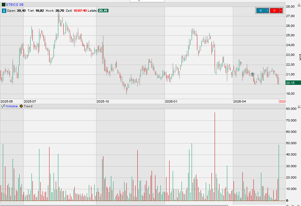Click the 2025-10 date label
This screenshot has height=206, width=301.
click(x=103, y=101)
